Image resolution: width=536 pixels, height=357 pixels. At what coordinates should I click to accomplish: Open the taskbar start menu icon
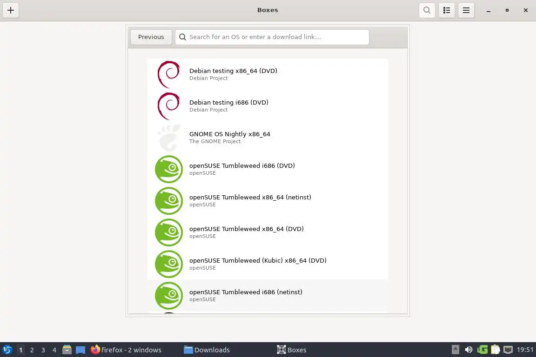pyautogui.click(x=7, y=350)
